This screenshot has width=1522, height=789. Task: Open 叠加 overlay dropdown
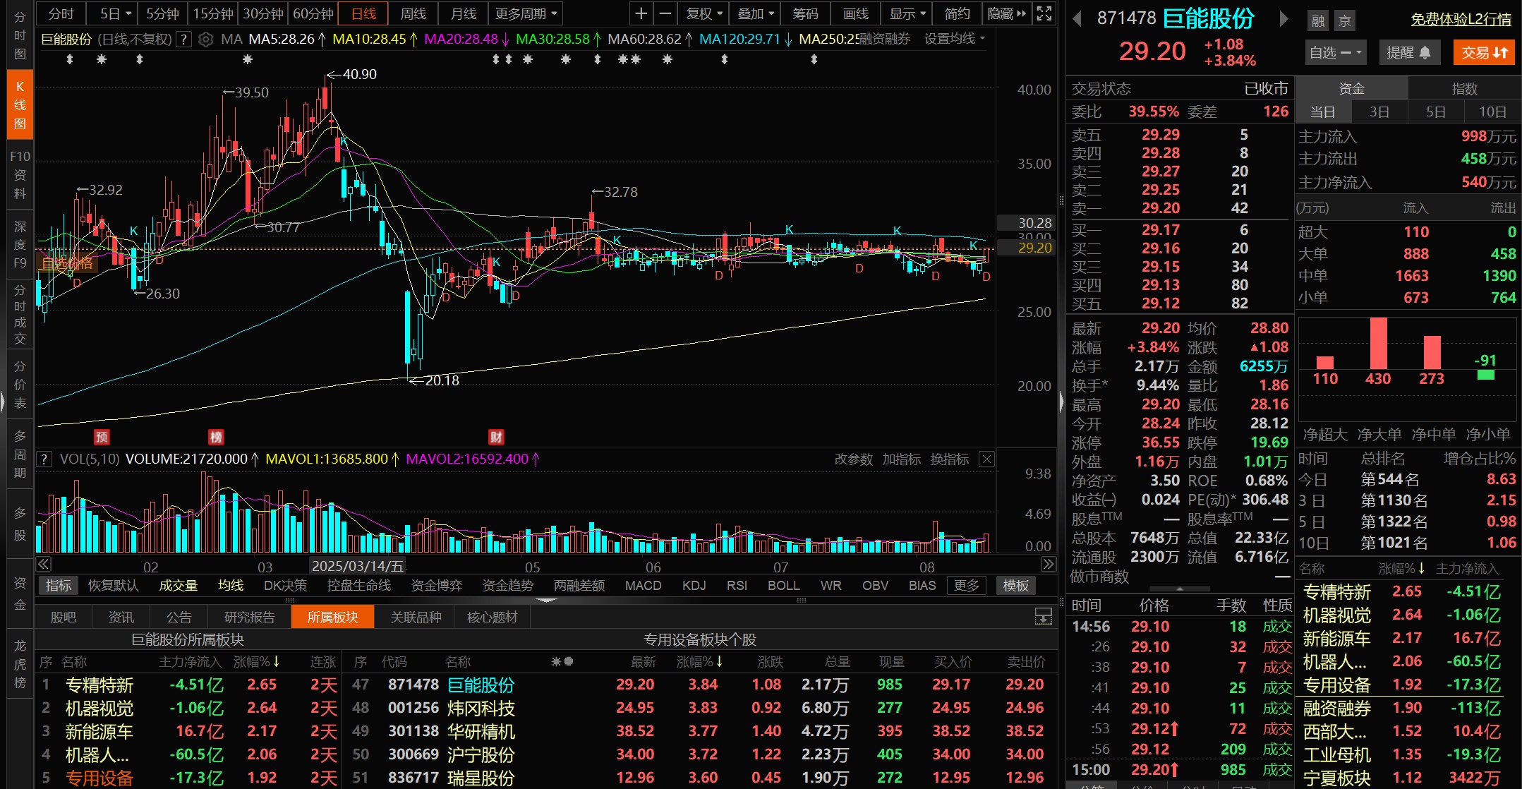[x=755, y=13]
